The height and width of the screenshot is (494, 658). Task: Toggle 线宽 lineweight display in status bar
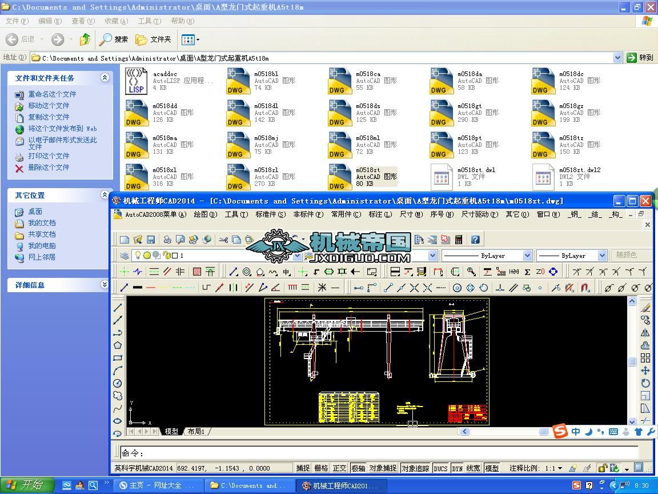point(474,468)
